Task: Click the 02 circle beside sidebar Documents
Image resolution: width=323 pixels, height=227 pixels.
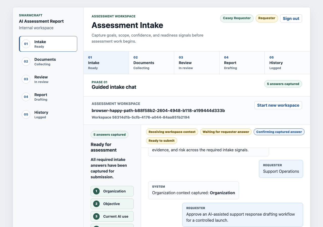Action: [x=26, y=62]
